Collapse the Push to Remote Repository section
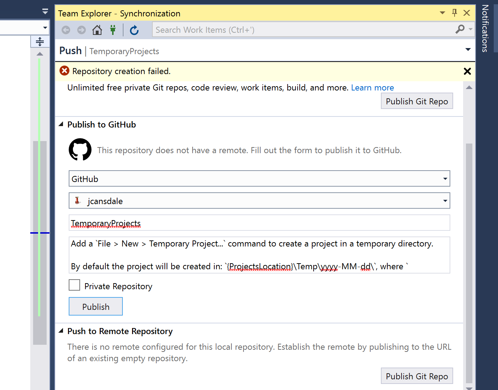 click(x=61, y=331)
